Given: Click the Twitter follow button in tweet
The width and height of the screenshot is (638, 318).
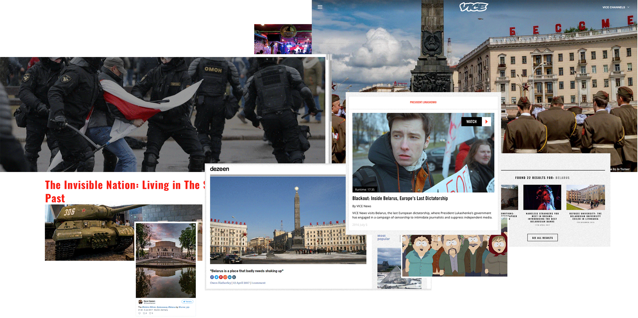Looking at the screenshot, I should [187, 301].
